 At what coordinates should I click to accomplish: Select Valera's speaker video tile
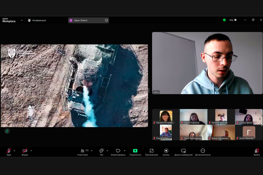207,63
